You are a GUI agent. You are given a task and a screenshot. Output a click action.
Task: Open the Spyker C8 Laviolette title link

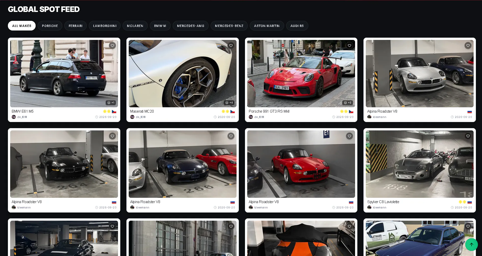coord(383,202)
